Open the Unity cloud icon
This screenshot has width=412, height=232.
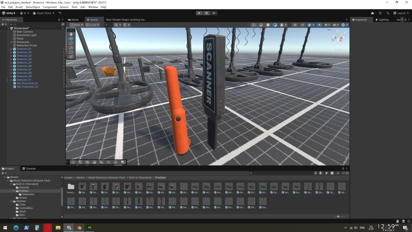373,13
